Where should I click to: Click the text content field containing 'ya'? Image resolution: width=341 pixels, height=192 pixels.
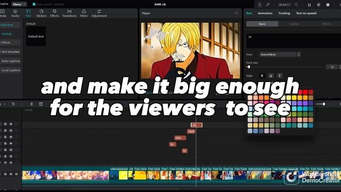[x=294, y=41]
